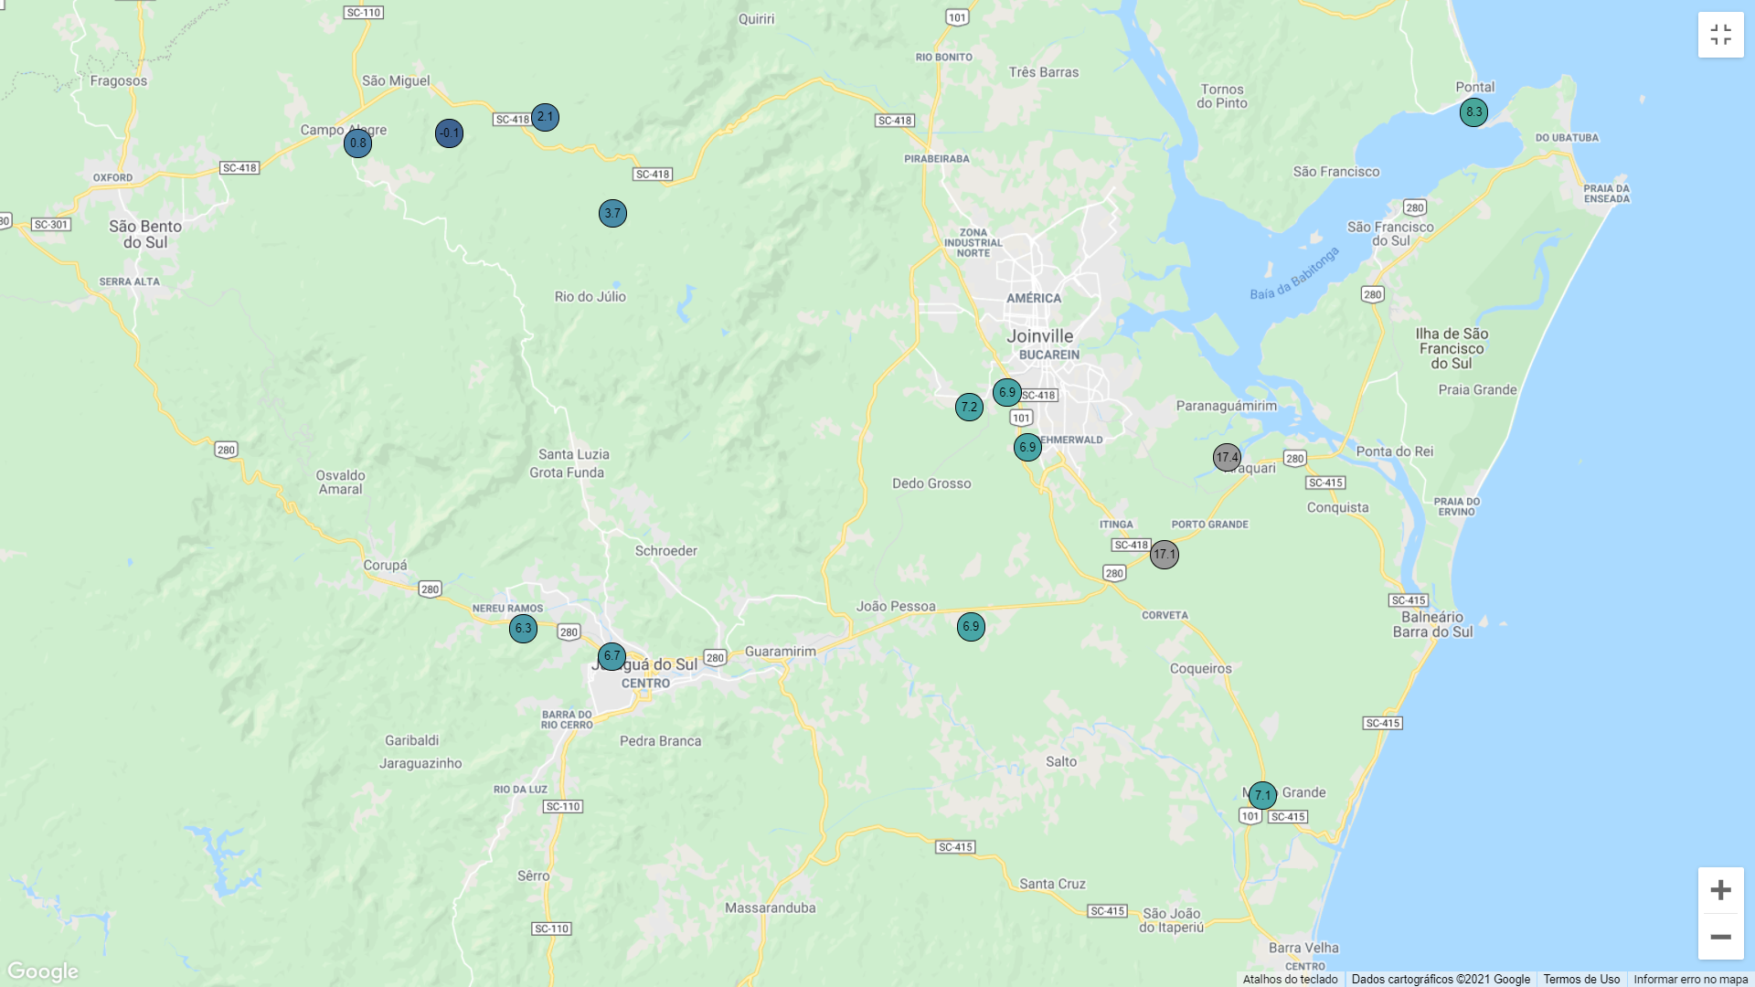The width and height of the screenshot is (1755, 987).
Task: Click the Osvaldo Amaral label
Action: pyautogui.click(x=341, y=483)
